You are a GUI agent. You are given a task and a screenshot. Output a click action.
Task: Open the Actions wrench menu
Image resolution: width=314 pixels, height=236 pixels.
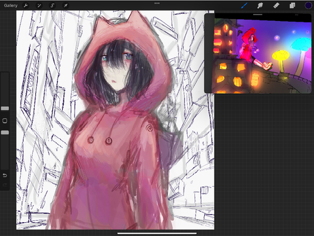26,5
